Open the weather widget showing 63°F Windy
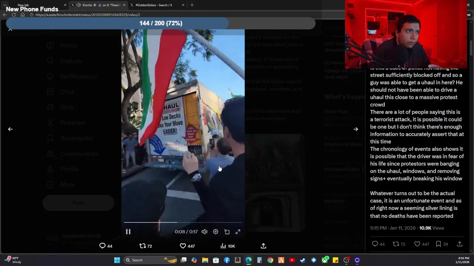Viewport: 474px width, 266px height. pyautogui.click(x=13, y=260)
